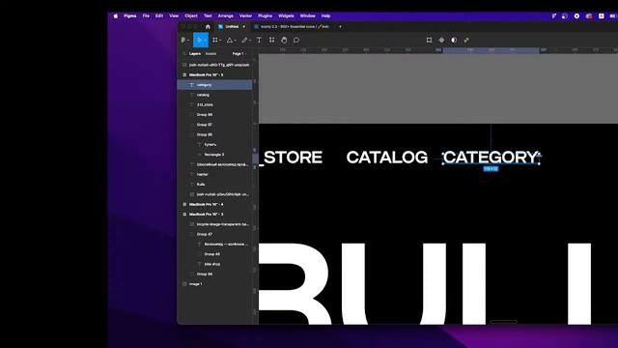Open the Shape tools dropdown arrow
Screen dimensions: 618x348
pos(235,41)
